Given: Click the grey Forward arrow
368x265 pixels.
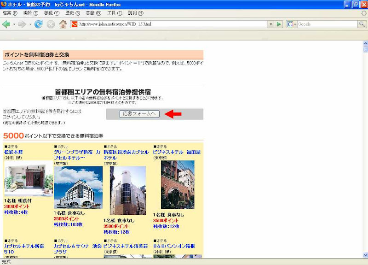Looking at the screenshot, I should (x=22, y=24).
